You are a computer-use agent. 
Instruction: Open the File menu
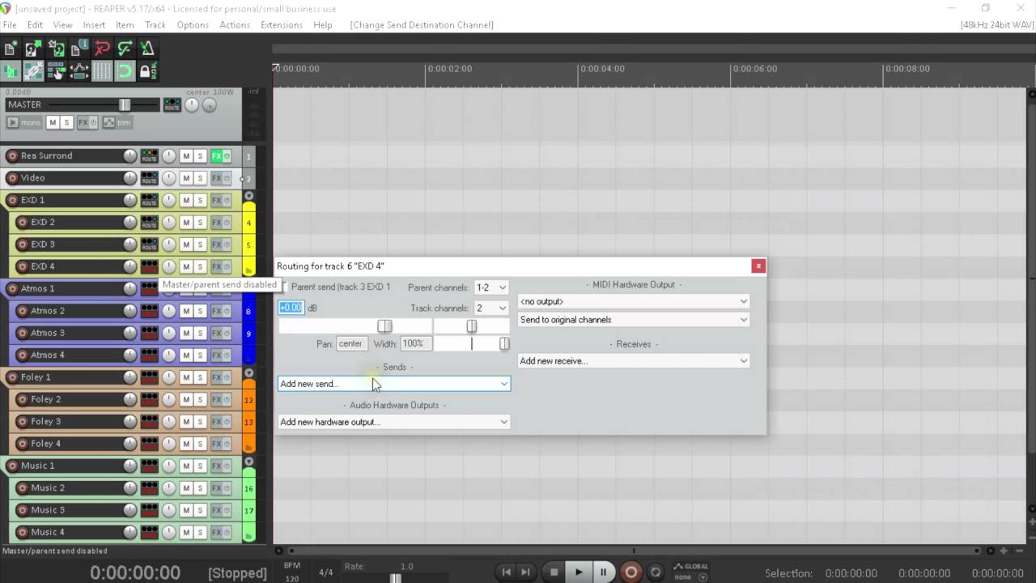10,25
